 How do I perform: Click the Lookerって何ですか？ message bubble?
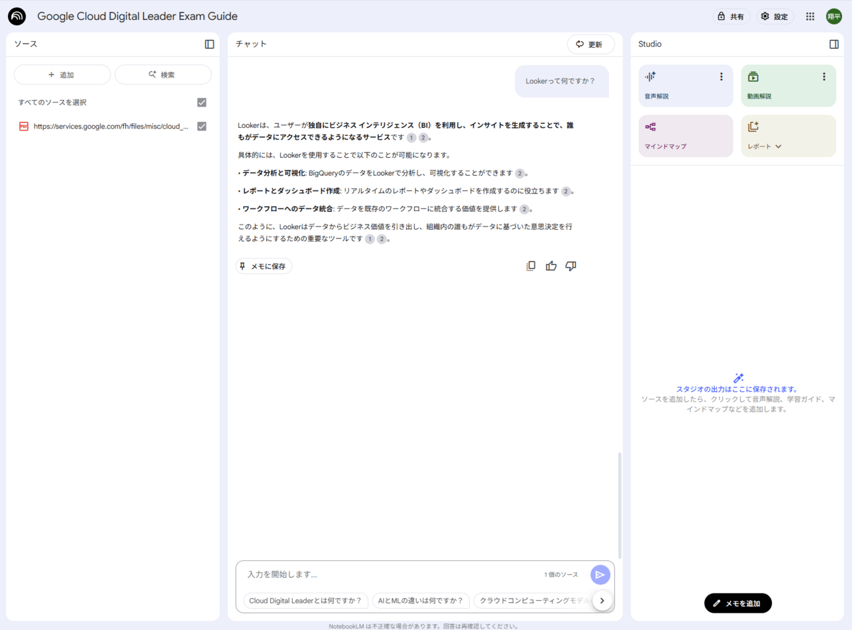point(562,81)
